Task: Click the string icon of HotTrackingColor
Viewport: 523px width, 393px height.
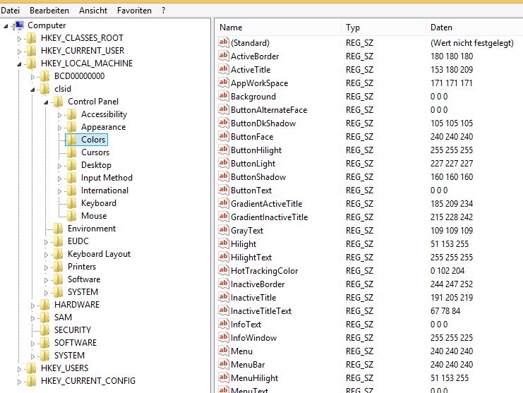Action: point(223,270)
